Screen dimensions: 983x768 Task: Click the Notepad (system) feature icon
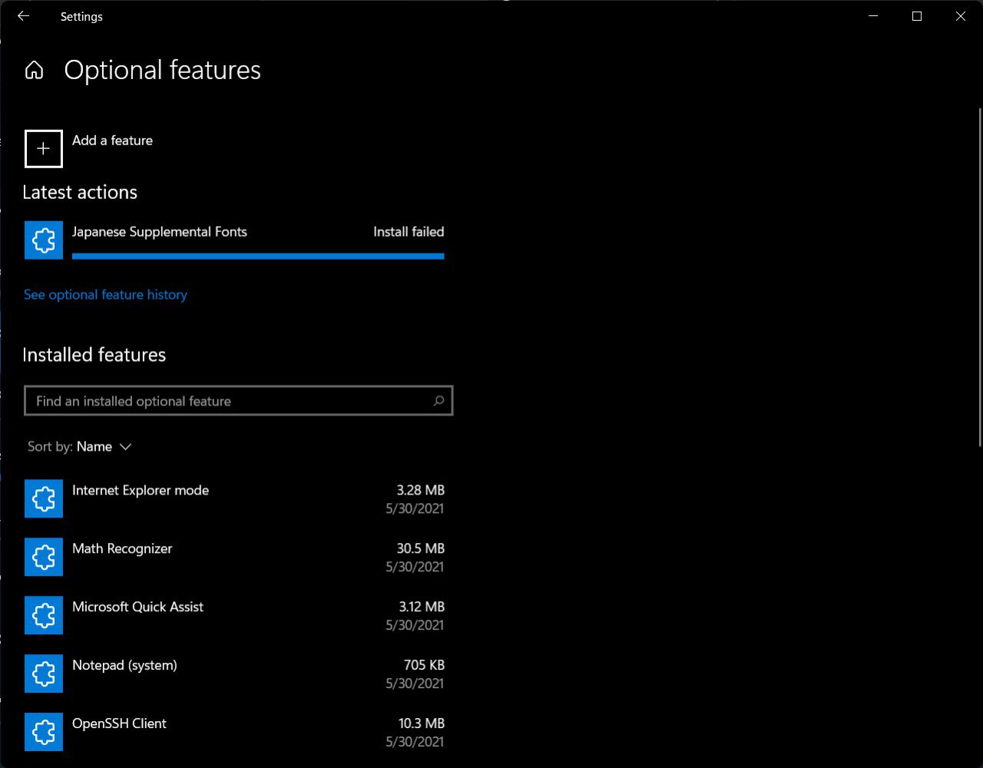pyautogui.click(x=44, y=674)
